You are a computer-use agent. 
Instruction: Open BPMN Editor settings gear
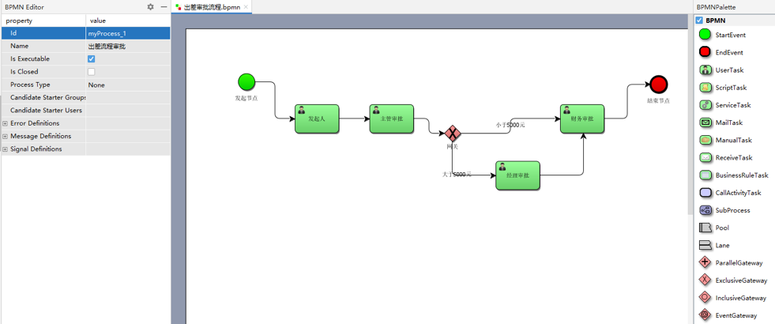151,7
